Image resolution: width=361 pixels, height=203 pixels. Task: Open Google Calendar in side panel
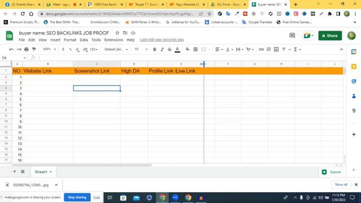click(354, 52)
